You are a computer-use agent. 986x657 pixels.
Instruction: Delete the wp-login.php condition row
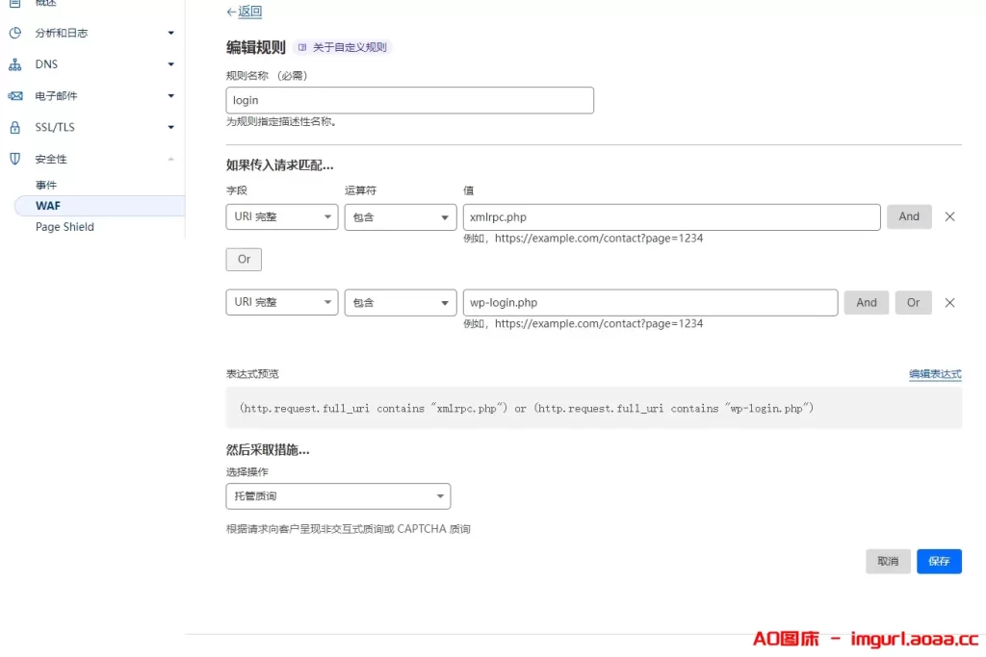pos(950,302)
